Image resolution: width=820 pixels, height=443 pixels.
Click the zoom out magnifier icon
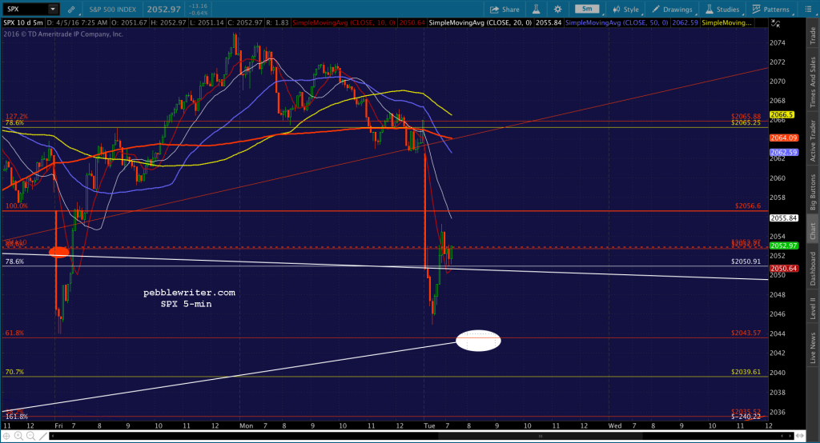[30, 436]
